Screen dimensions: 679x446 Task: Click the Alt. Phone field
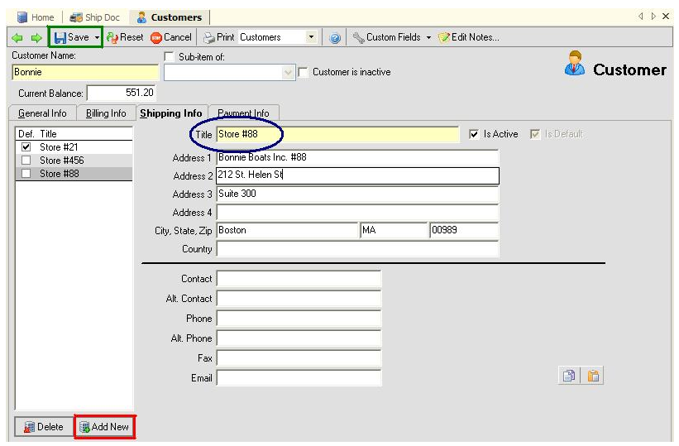pyautogui.click(x=299, y=338)
